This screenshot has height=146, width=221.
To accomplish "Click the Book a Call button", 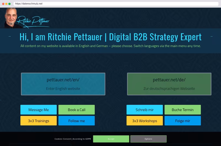I will (77, 109).
